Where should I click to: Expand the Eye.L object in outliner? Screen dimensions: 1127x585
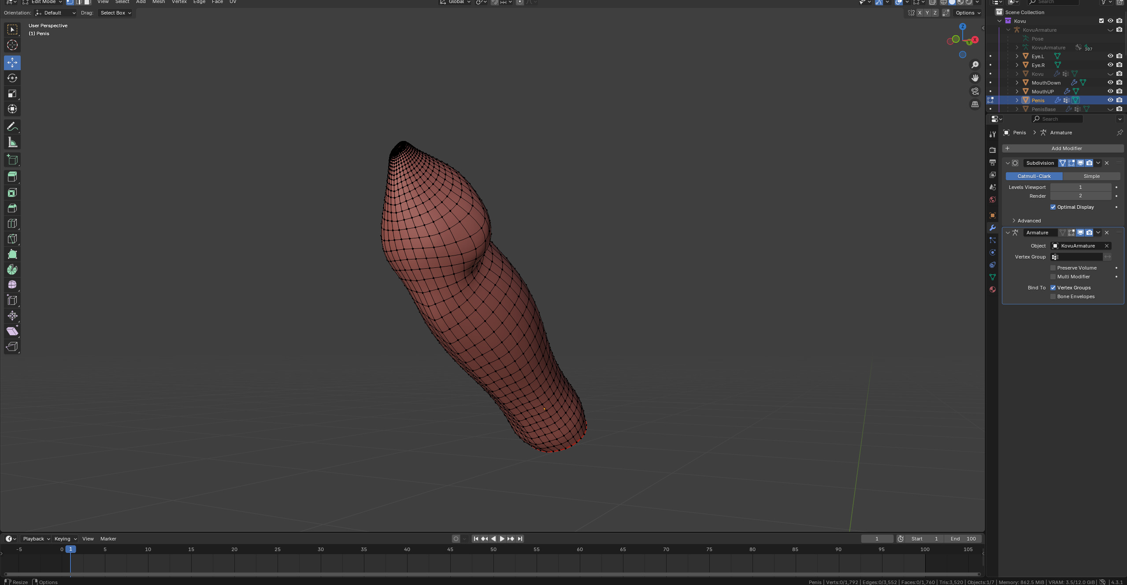click(1017, 56)
